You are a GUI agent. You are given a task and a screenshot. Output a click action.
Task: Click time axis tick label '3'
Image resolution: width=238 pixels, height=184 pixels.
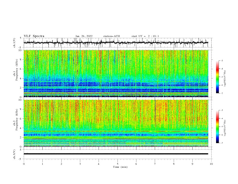pos(80,164)
